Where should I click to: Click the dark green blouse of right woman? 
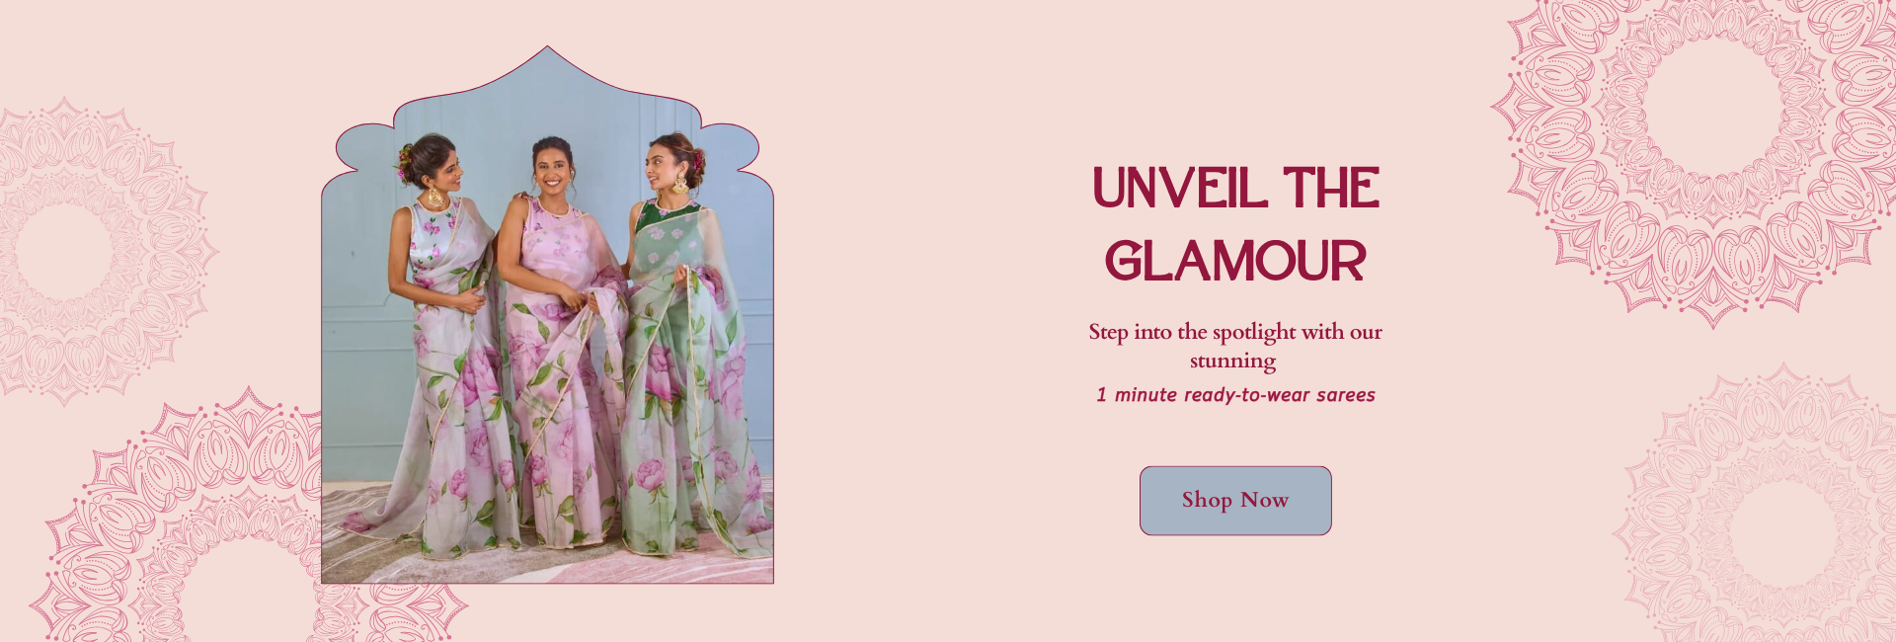pos(654,213)
